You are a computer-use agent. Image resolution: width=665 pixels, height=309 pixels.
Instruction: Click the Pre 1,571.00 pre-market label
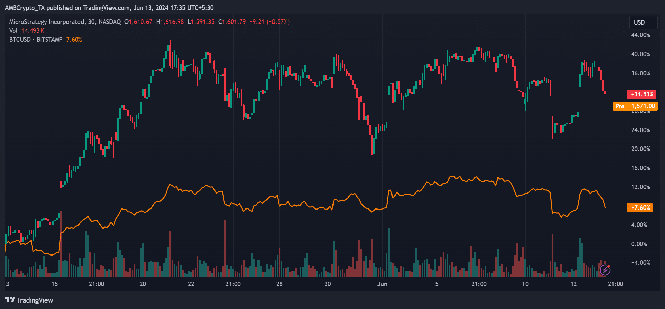(635, 106)
